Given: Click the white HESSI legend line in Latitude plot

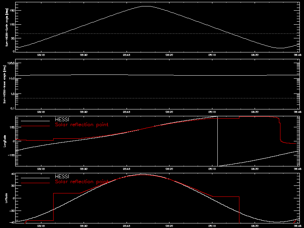Looking at the screenshot, I should (x=35, y=178).
